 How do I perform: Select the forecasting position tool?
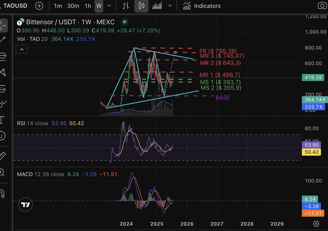pos(3,88)
